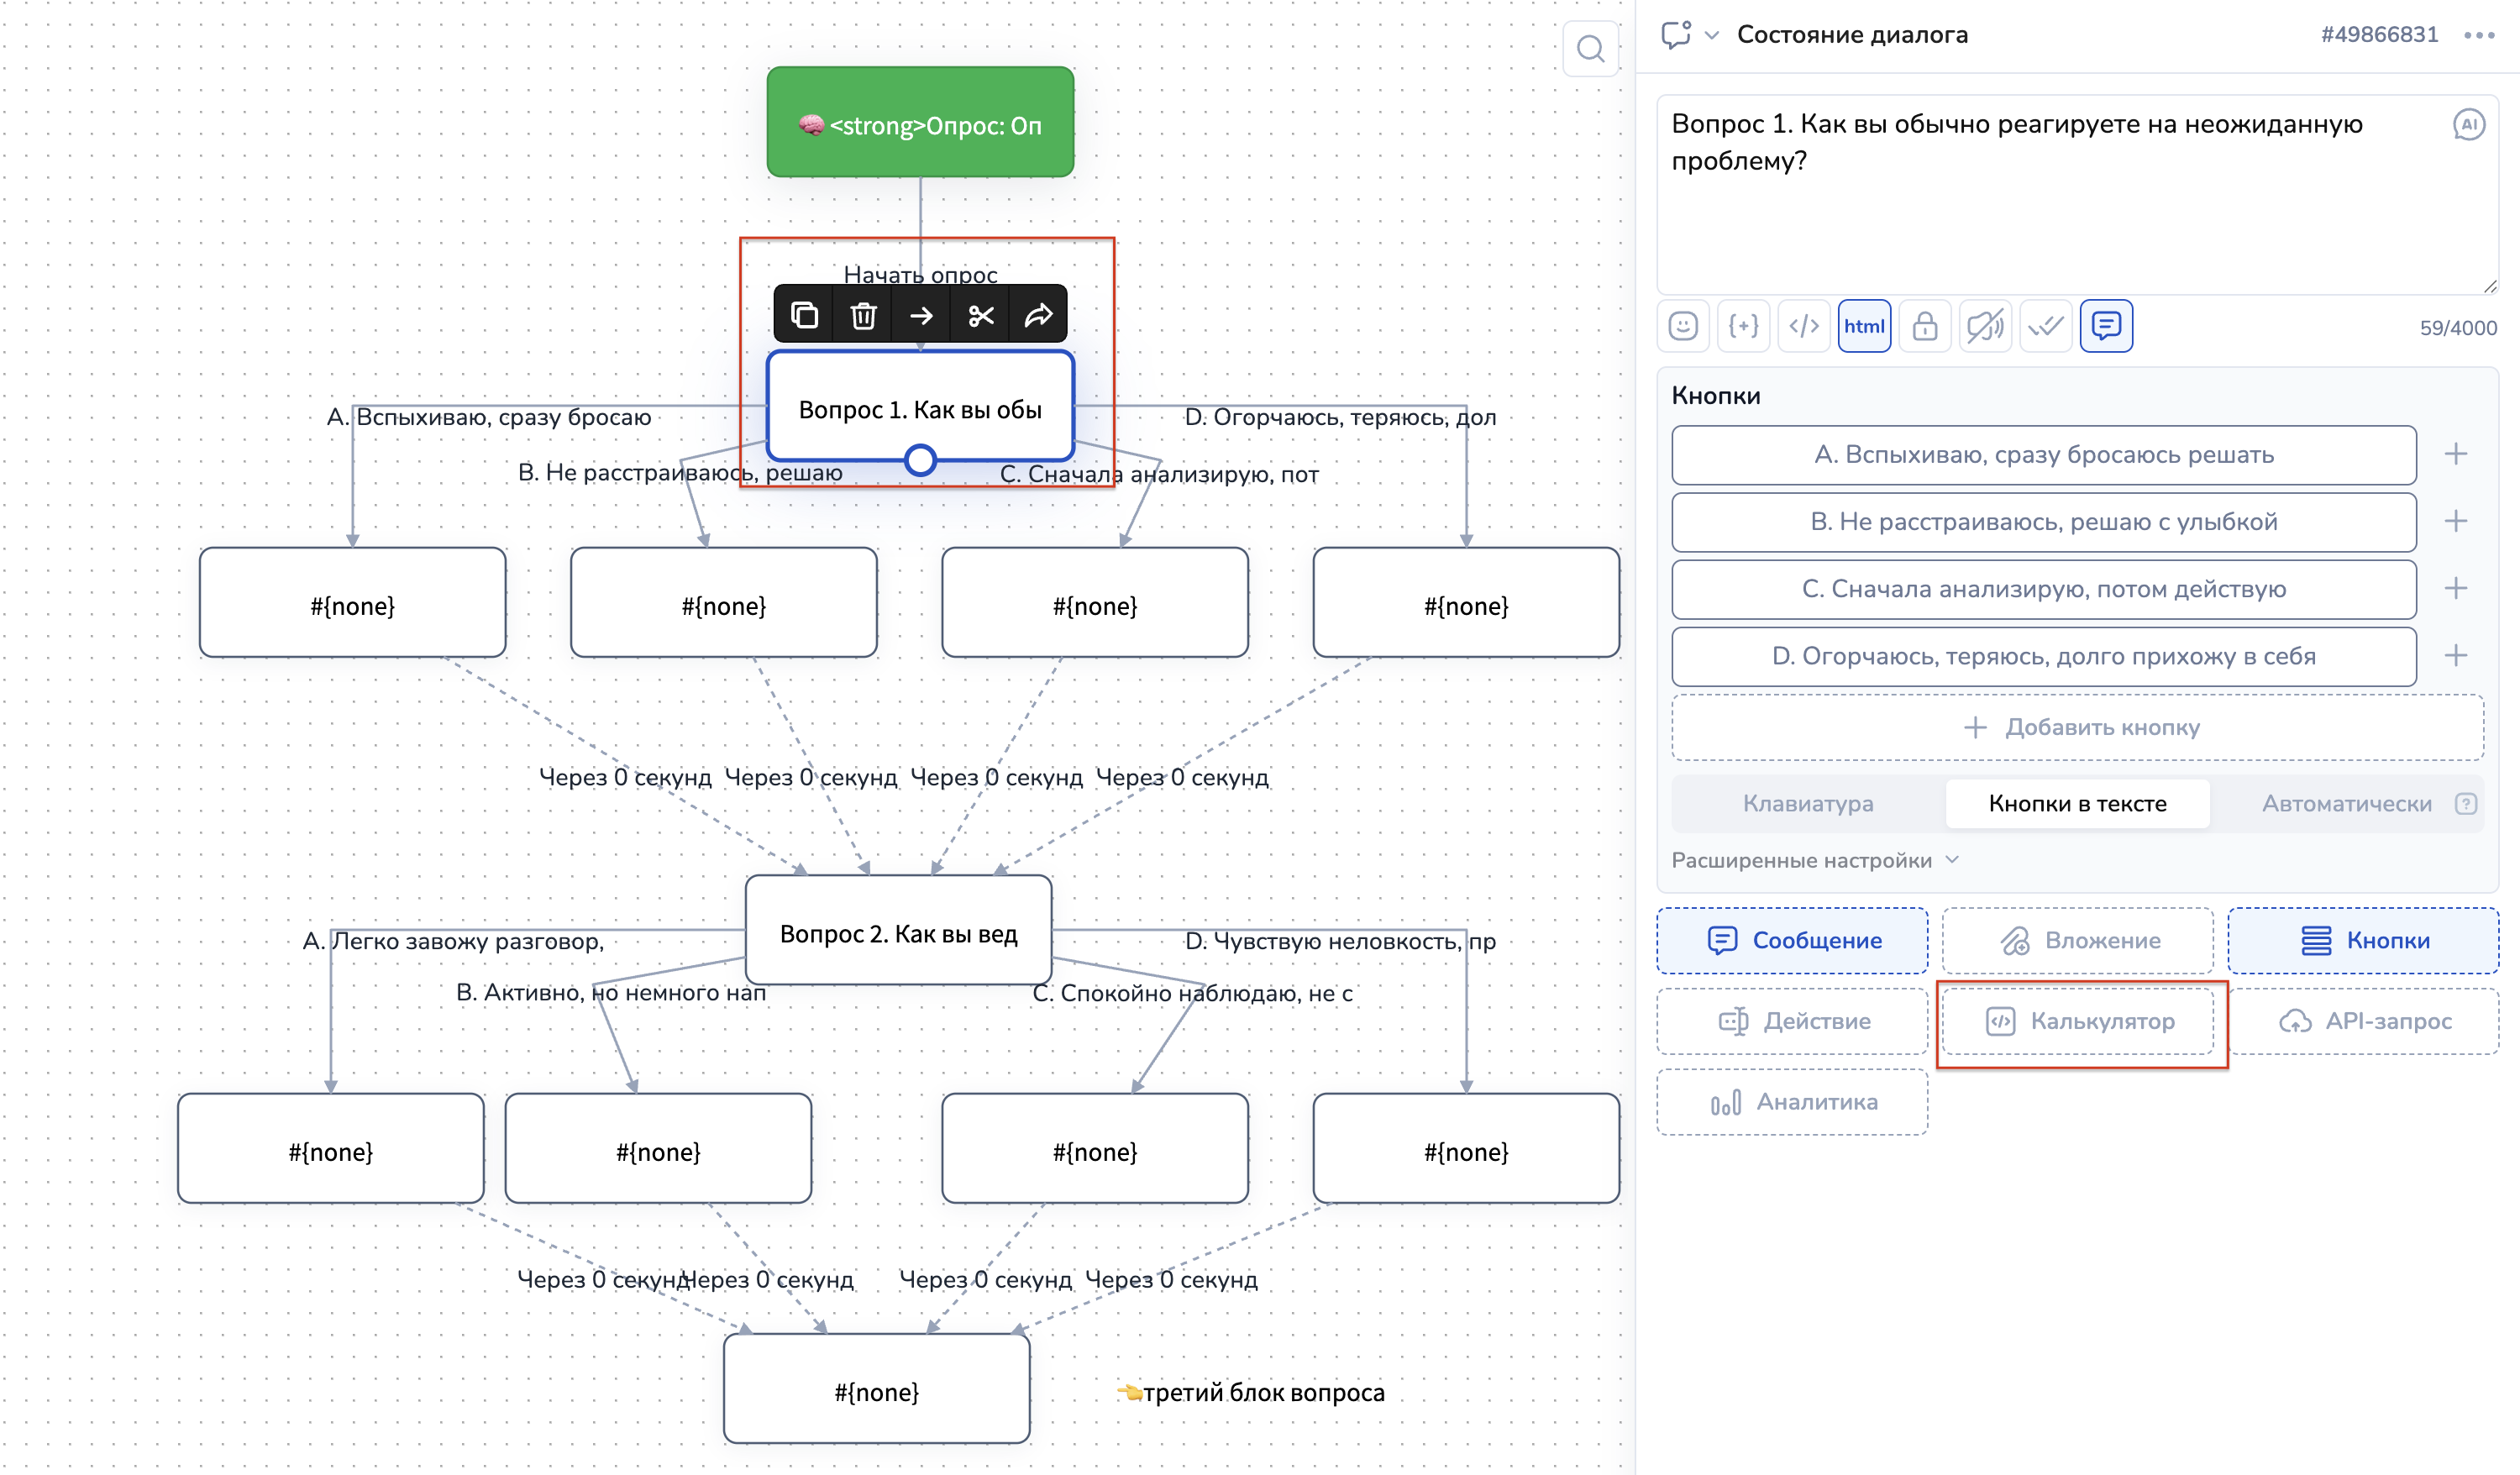Open the emoji picker icon below the message field
Viewport: 2520px width, 1475px height.
[x=1683, y=326]
